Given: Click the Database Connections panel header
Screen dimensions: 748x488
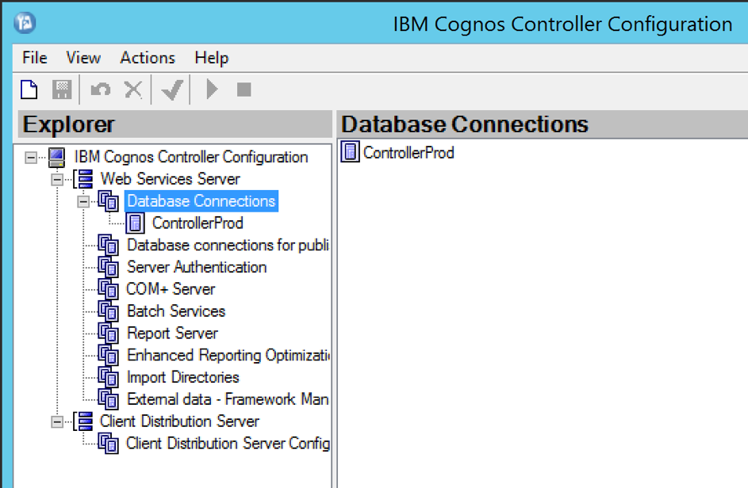Looking at the screenshot, I should [543, 124].
